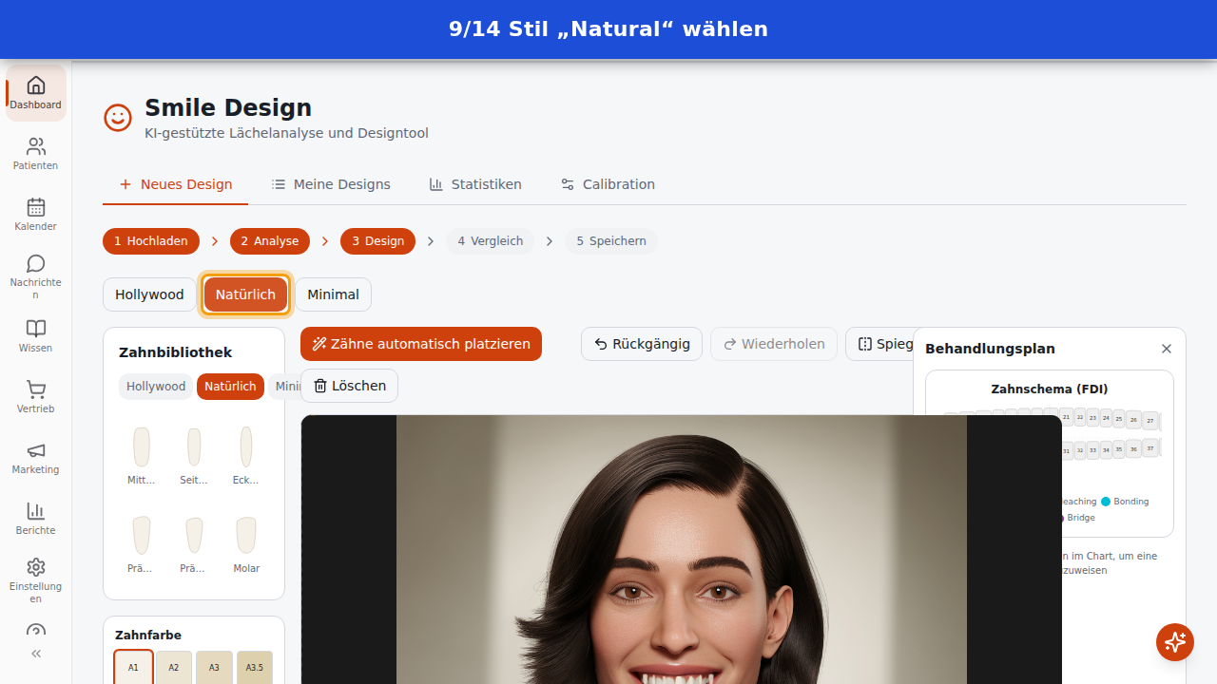1217x684 pixels.
Task: Switch to Neues Design tab
Action: click(176, 184)
